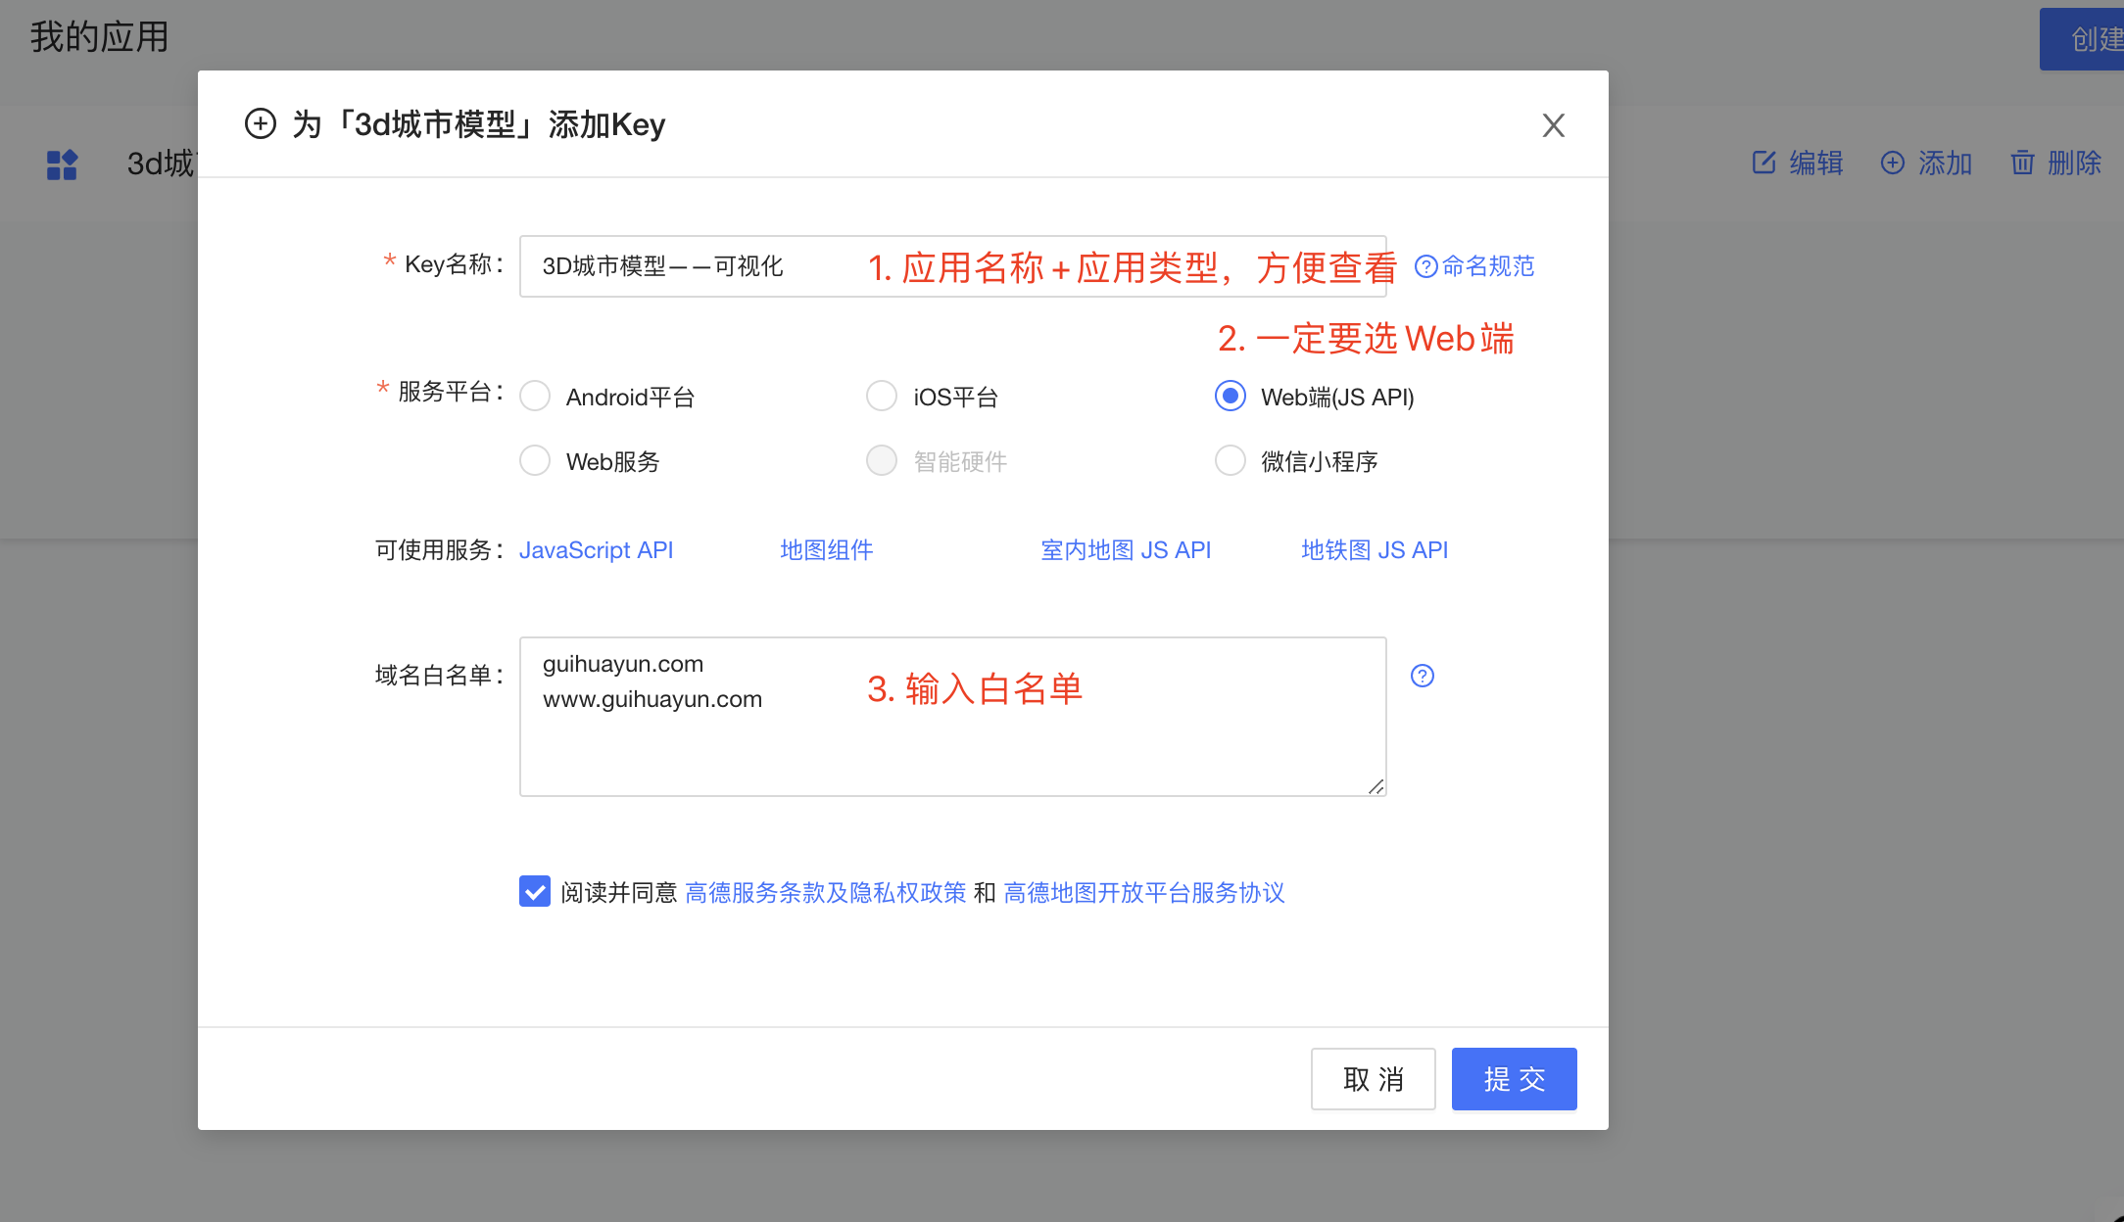Screen dimensions: 2124x1222
Task: Click the plus circle icon in dialog title
Action: coord(260,124)
